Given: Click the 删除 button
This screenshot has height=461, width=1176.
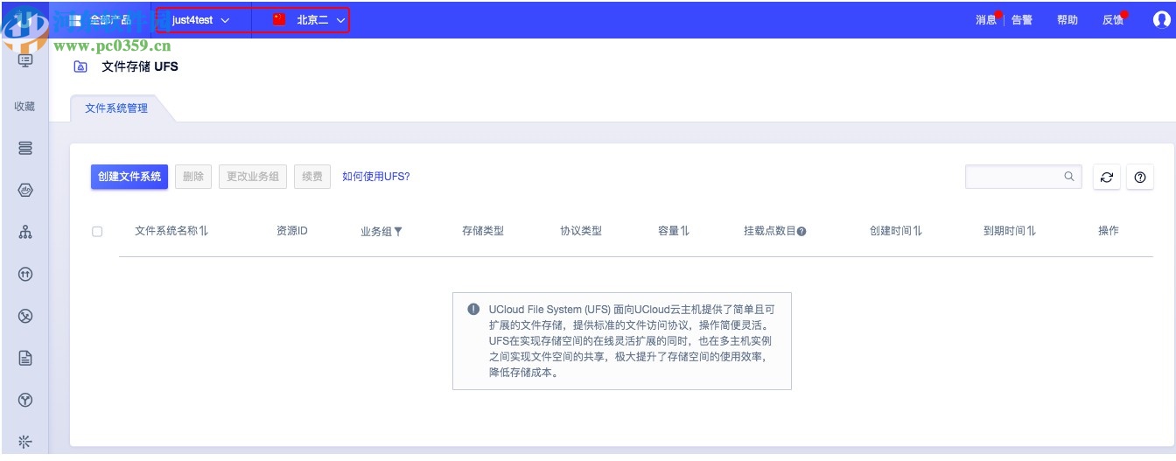Looking at the screenshot, I should point(193,177).
